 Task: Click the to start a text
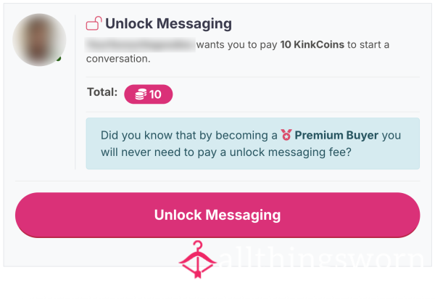tap(368, 44)
